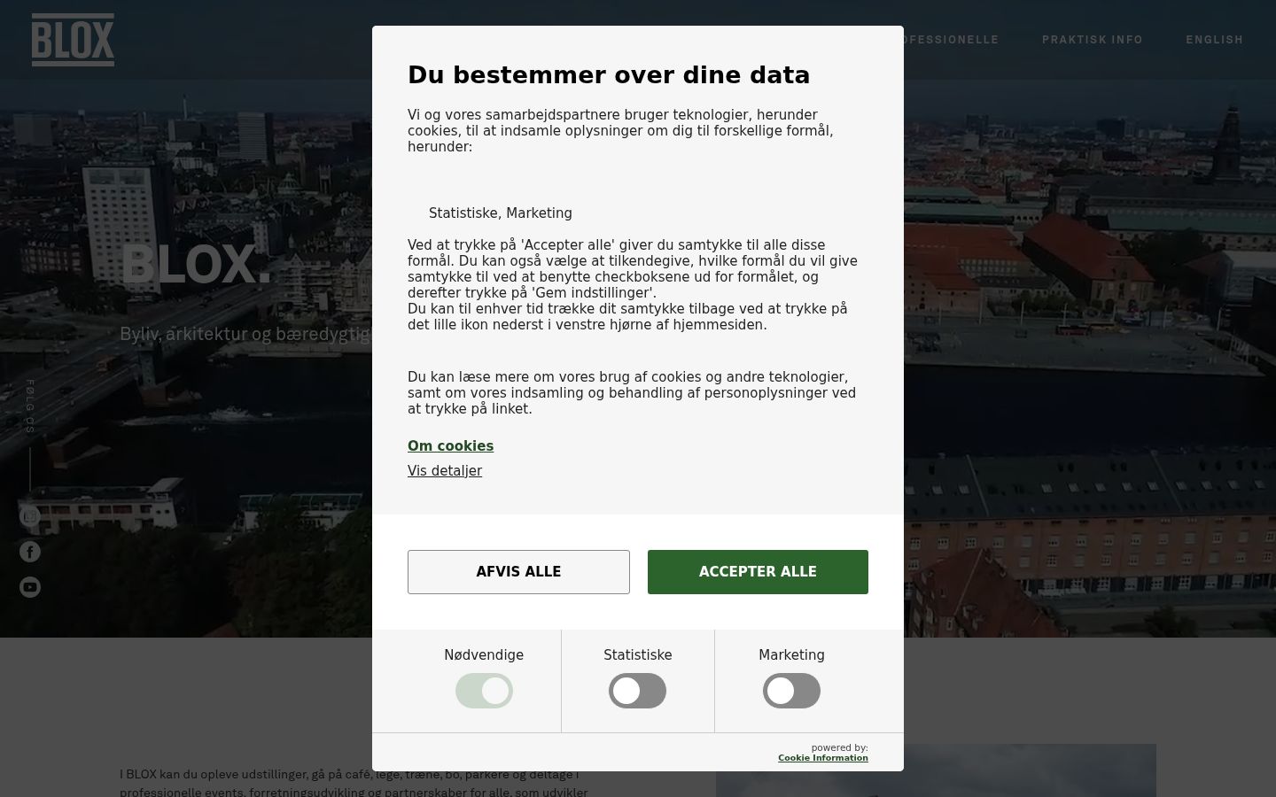Click the Følg os vertical label

[x=30, y=406]
